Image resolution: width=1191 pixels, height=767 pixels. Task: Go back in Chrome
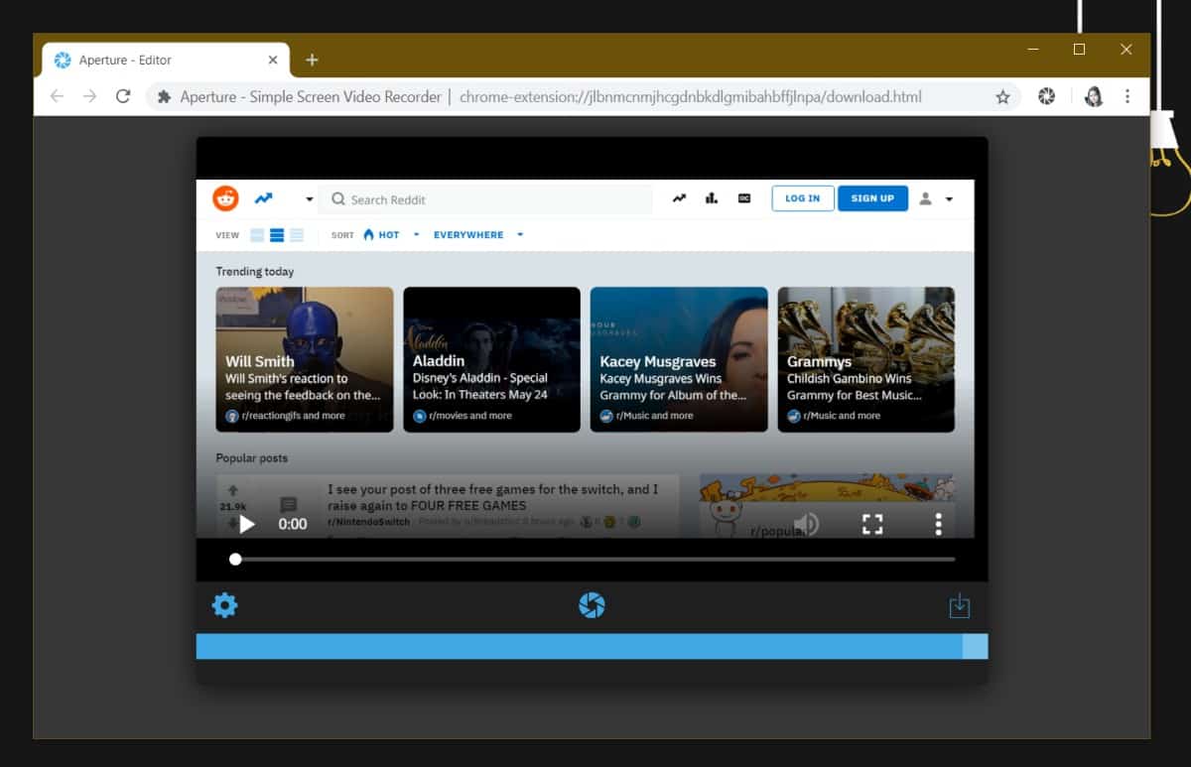click(x=57, y=96)
